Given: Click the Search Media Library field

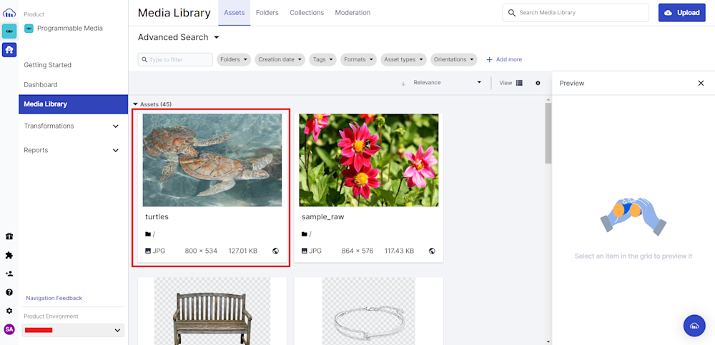Looking at the screenshot, I should [576, 13].
